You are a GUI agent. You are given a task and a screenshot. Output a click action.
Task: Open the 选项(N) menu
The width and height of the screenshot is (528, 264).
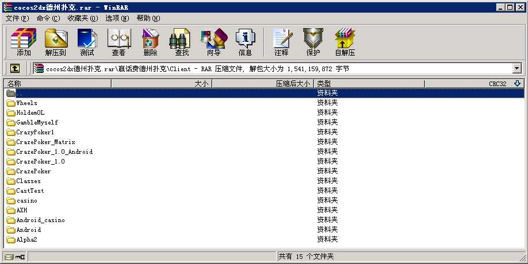pos(117,18)
